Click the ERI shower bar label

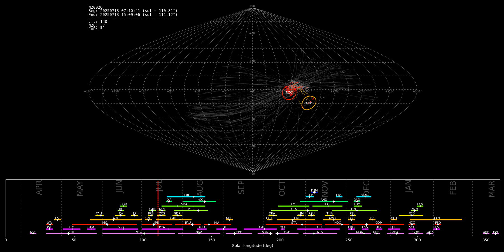click(x=187, y=195)
